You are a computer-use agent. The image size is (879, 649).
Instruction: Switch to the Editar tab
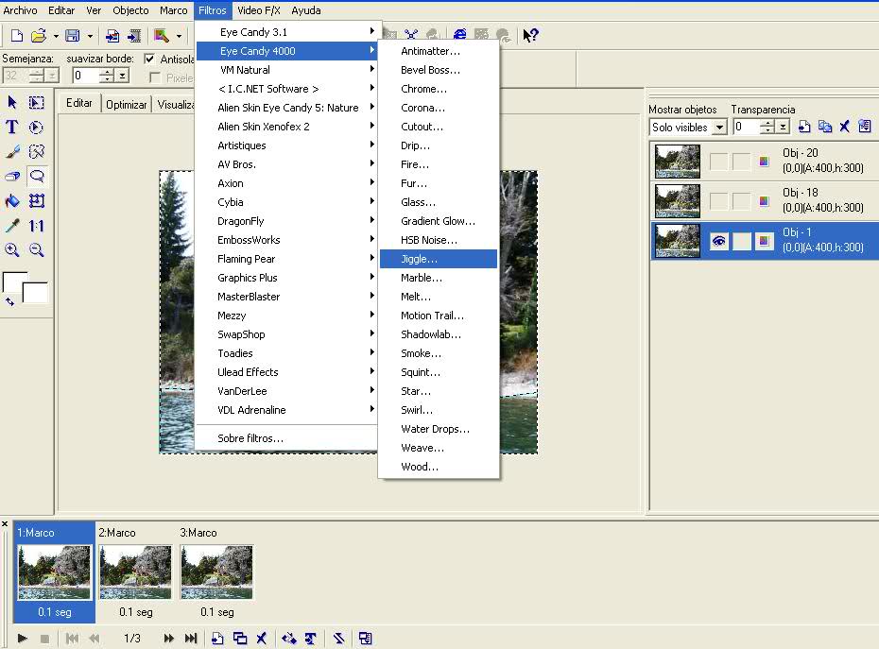click(79, 103)
